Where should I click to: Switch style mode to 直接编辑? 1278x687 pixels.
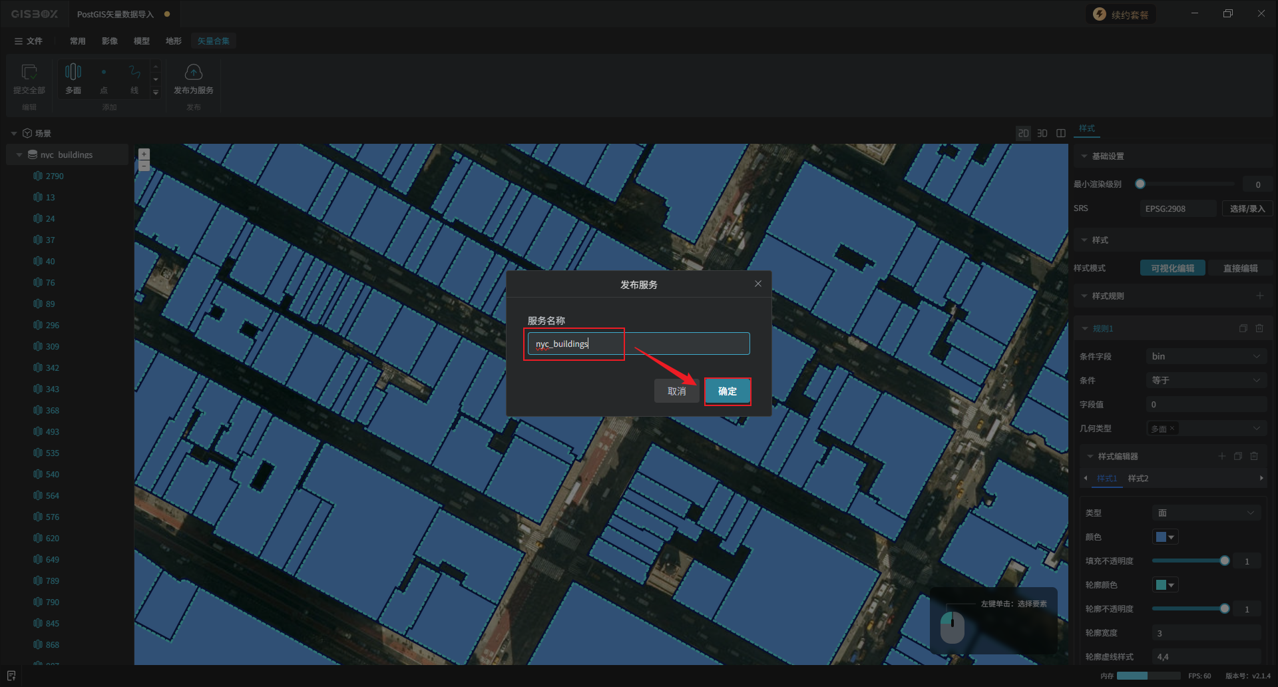pyautogui.click(x=1240, y=268)
